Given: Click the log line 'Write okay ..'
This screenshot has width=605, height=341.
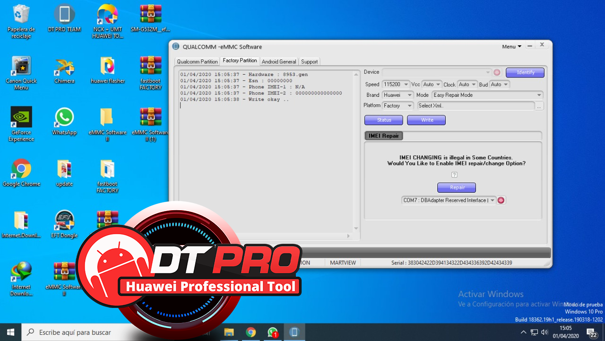Looking at the screenshot, I should 234,99.
